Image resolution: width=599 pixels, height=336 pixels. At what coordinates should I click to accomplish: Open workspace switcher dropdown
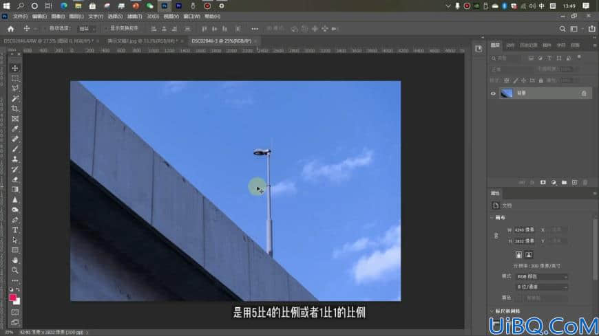tap(576, 29)
